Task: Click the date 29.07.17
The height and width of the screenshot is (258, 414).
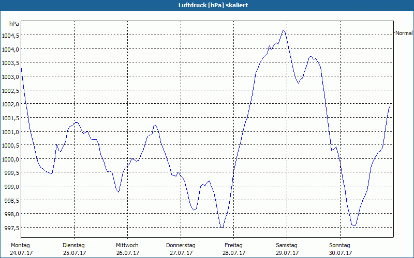Action: [x=287, y=253]
